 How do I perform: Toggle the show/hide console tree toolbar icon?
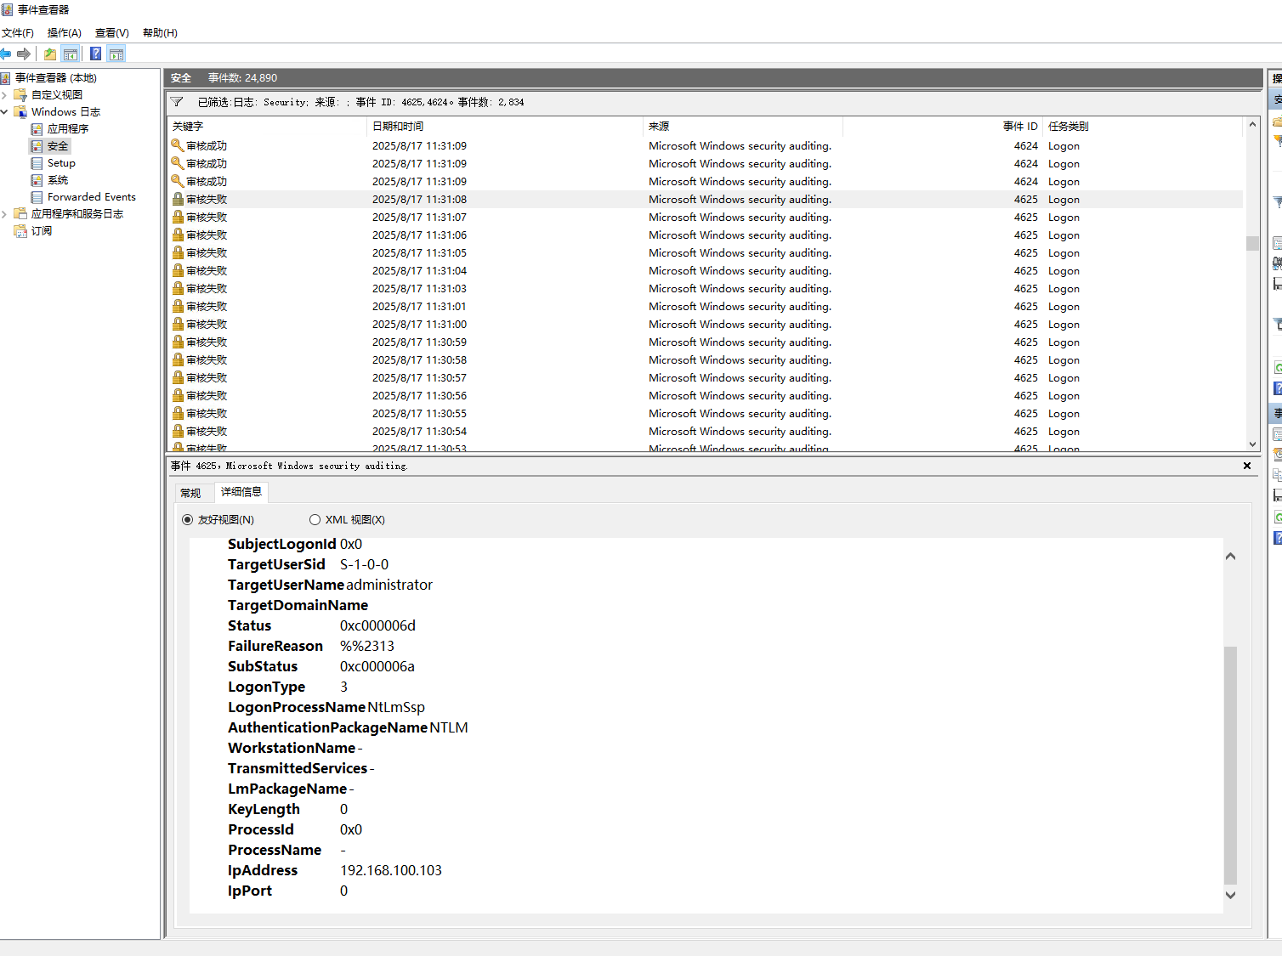point(71,54)
